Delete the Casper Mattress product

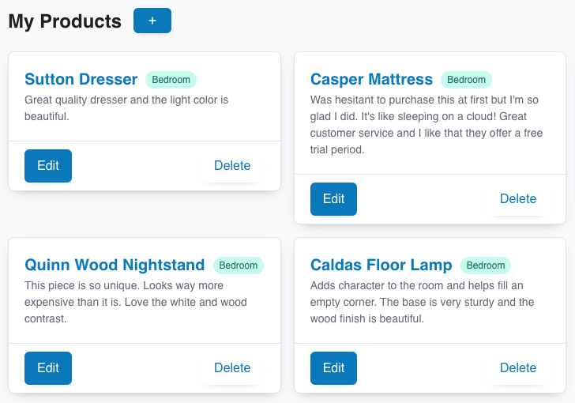[518, 199]
